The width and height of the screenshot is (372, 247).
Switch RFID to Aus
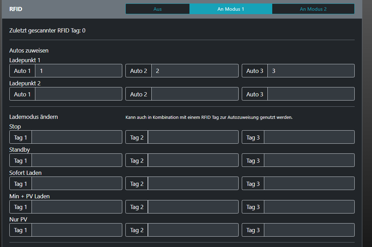(x=158, y=9)
